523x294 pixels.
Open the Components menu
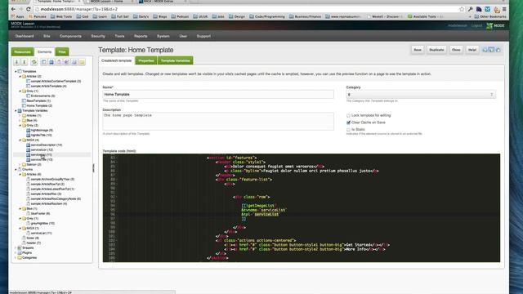(x=70, y=36)
